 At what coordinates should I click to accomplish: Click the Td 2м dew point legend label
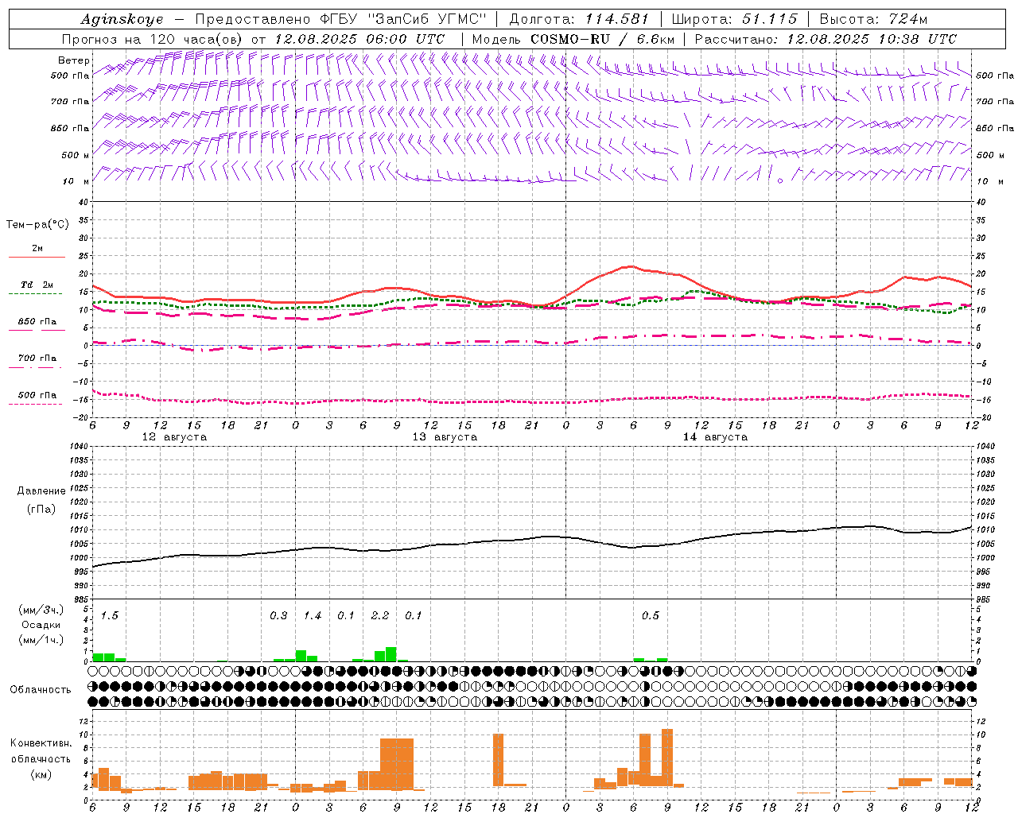[37, 285]
